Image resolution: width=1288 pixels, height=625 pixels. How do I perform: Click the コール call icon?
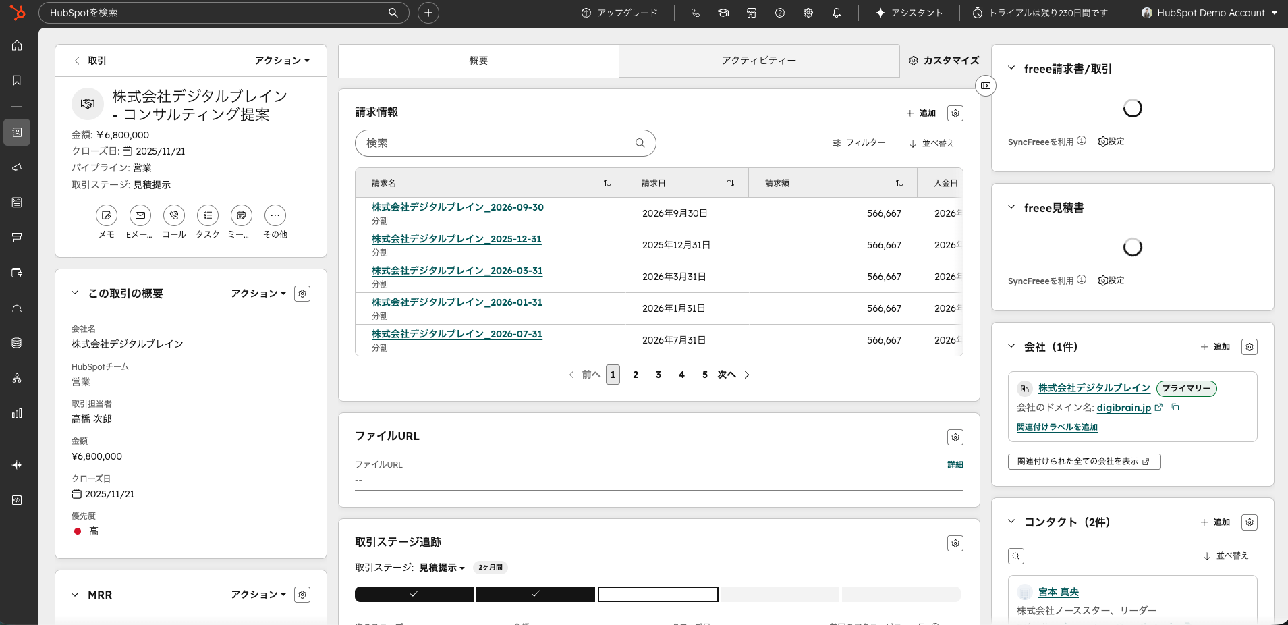point(174,215)
